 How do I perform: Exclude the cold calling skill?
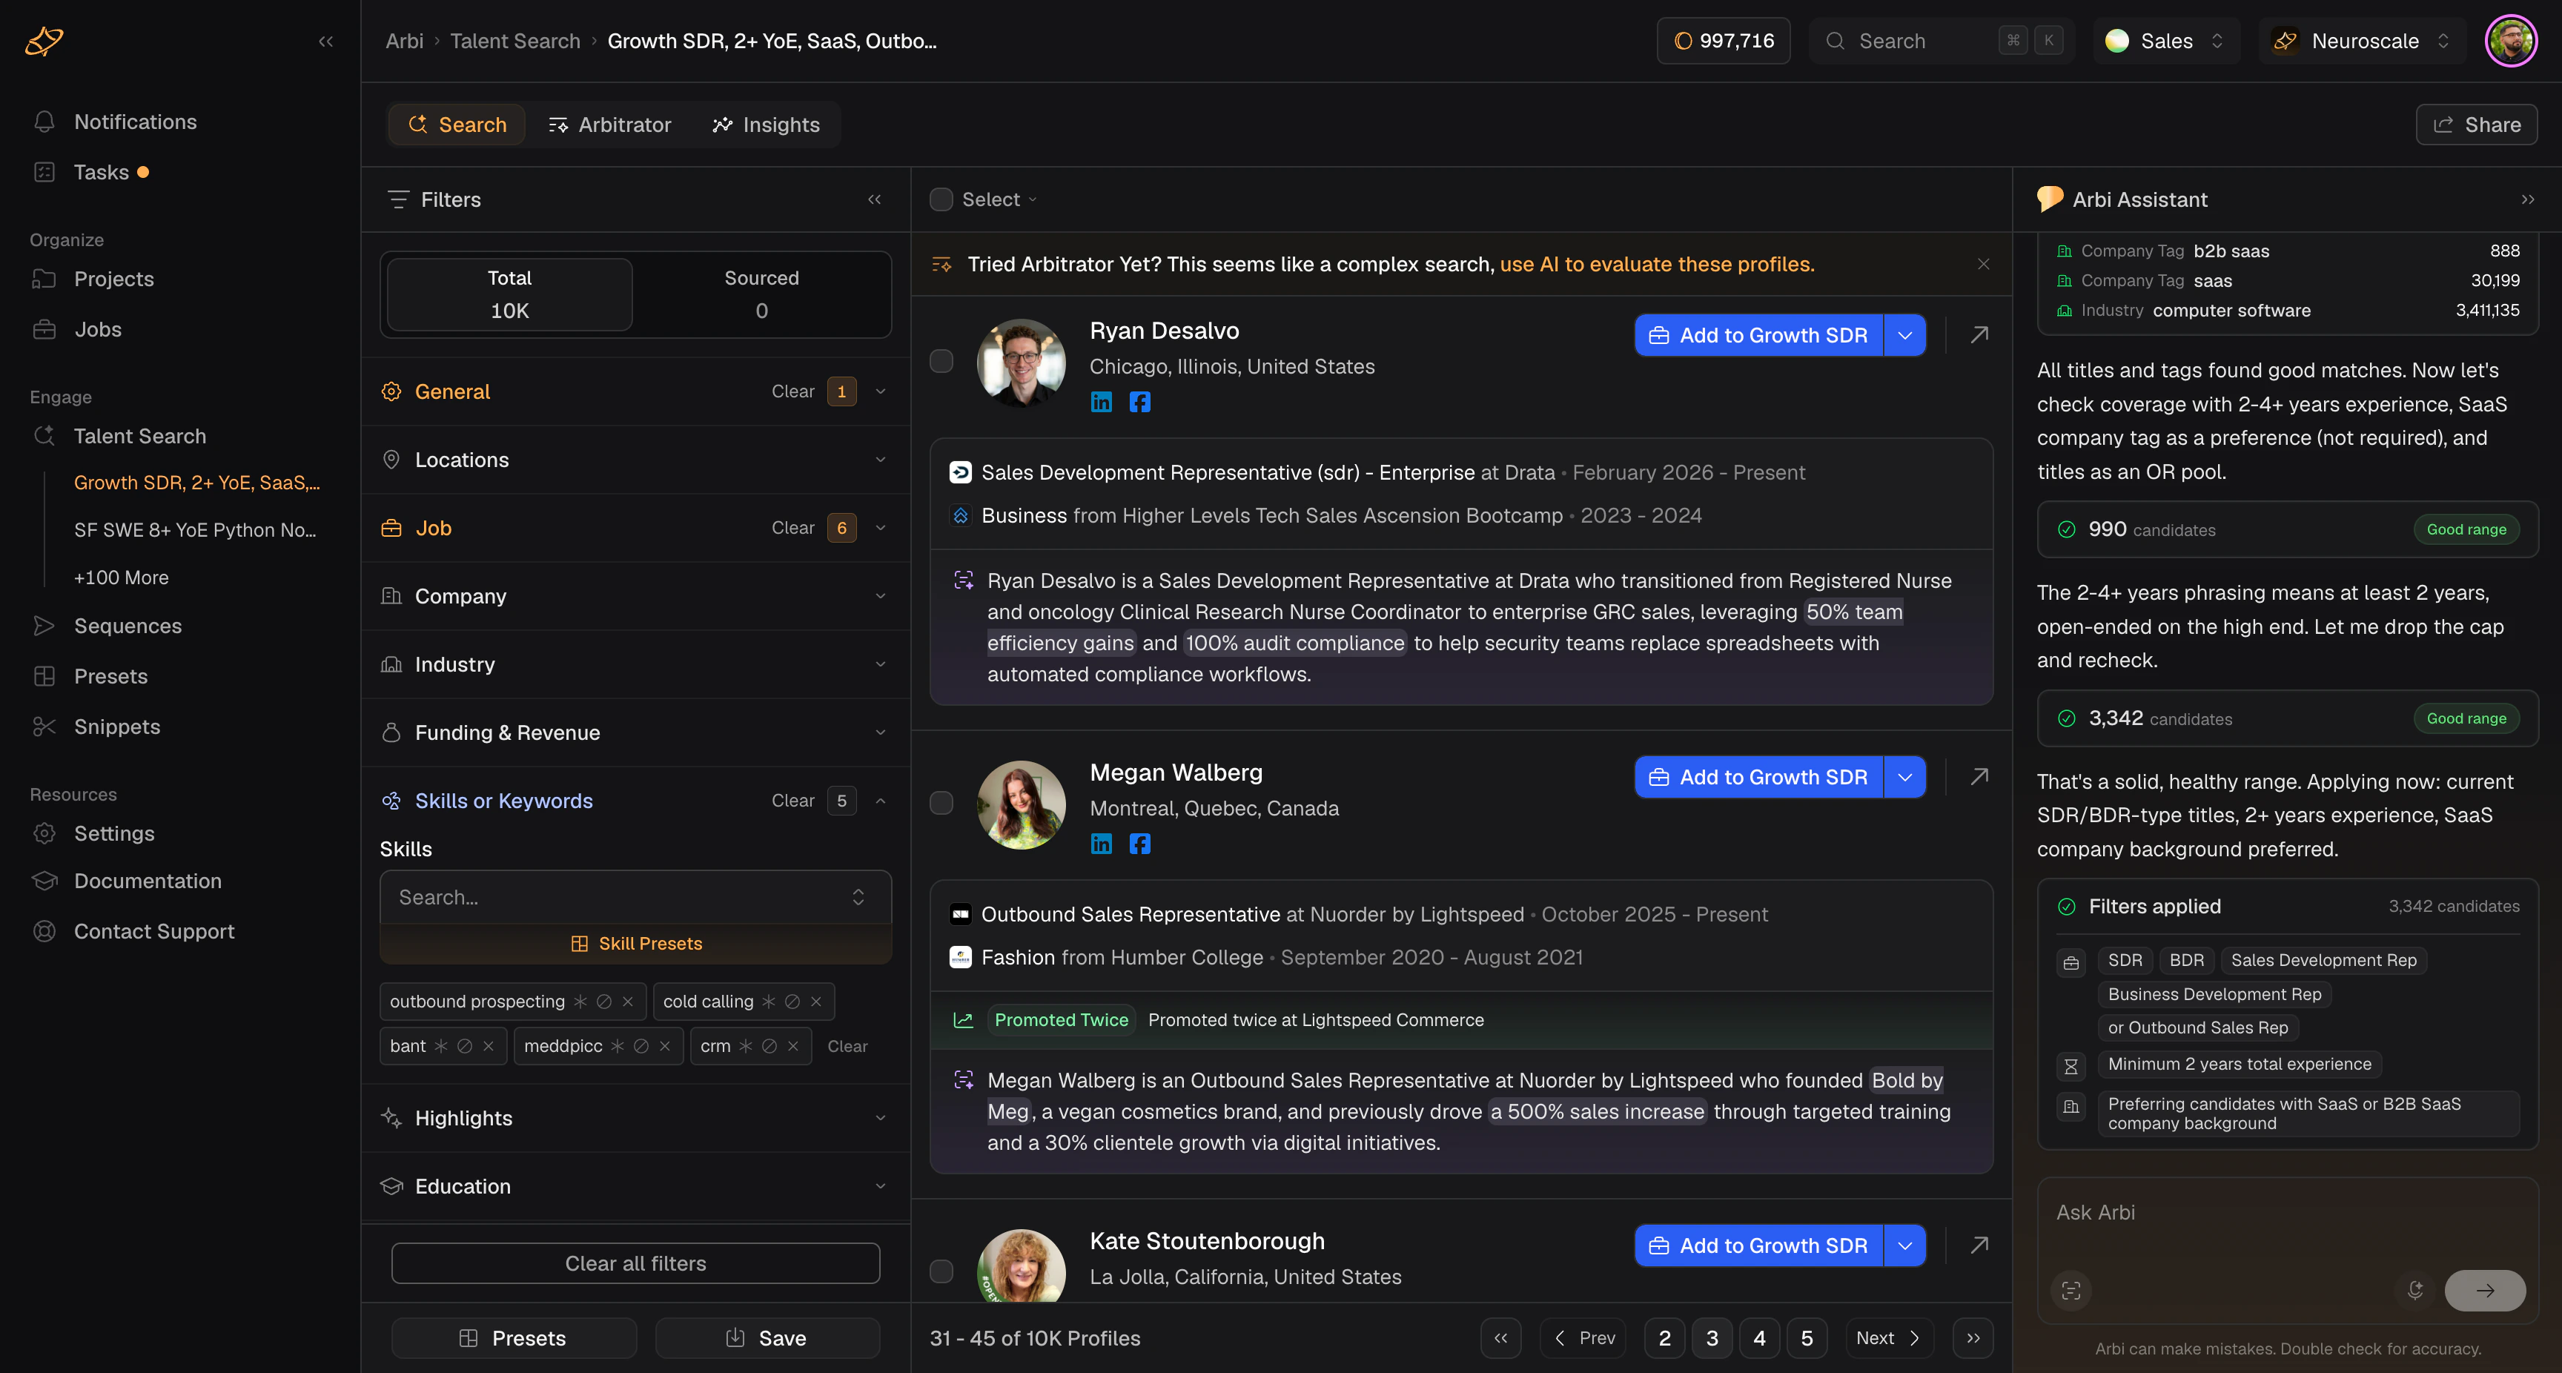792,1002
